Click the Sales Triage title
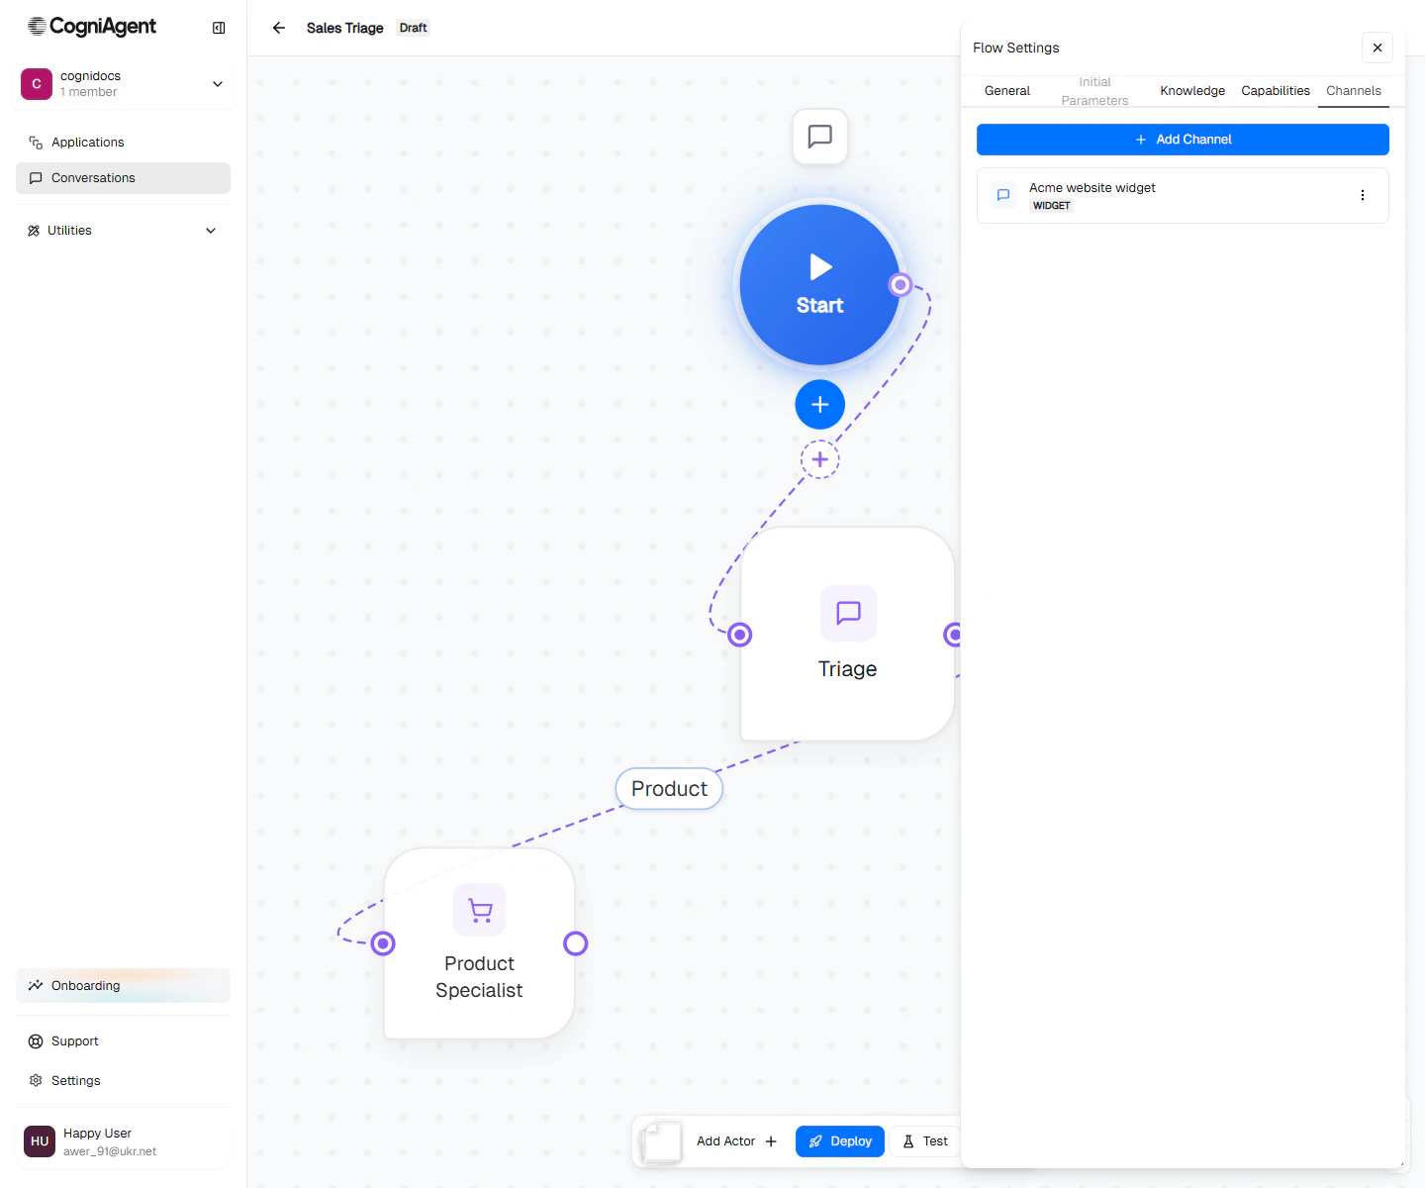The height and width of the screenshot is (1188, 1425). coord(345,28)
